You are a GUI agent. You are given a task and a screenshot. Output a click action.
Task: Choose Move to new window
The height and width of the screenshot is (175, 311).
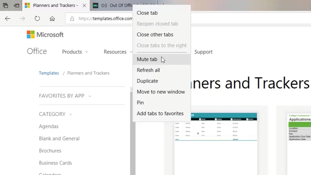click(162, 92)
